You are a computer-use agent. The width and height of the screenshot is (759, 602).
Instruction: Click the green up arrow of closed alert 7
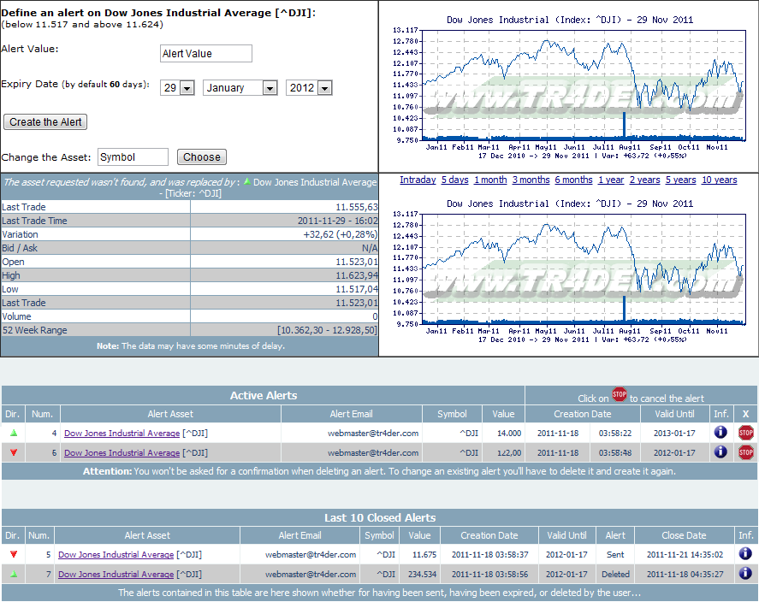coord(14,574)
